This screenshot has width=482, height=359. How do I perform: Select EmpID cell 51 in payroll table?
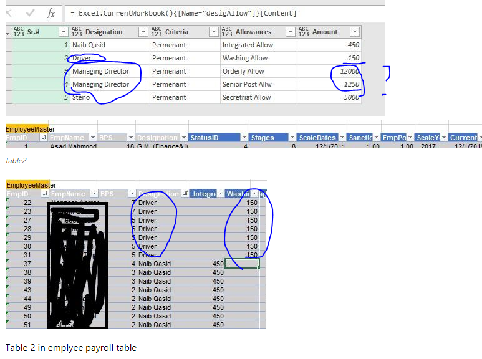[27, 325]
